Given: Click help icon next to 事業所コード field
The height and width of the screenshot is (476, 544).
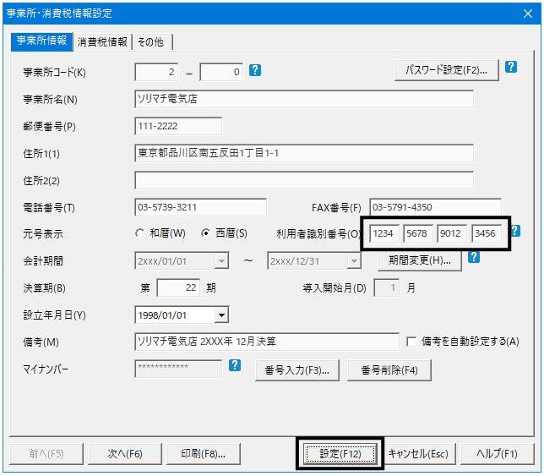Looking at the screenshot, I should pos(255,70).
